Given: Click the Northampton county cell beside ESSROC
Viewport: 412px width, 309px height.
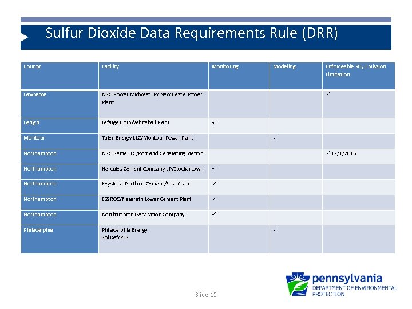Looking at the screenshot, I should click(60, 202).
